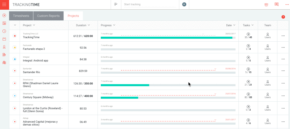Viewport: 290px width, 129px height.
Task: Open the more options menu for Facturado etapa 2
Action: 283,47
